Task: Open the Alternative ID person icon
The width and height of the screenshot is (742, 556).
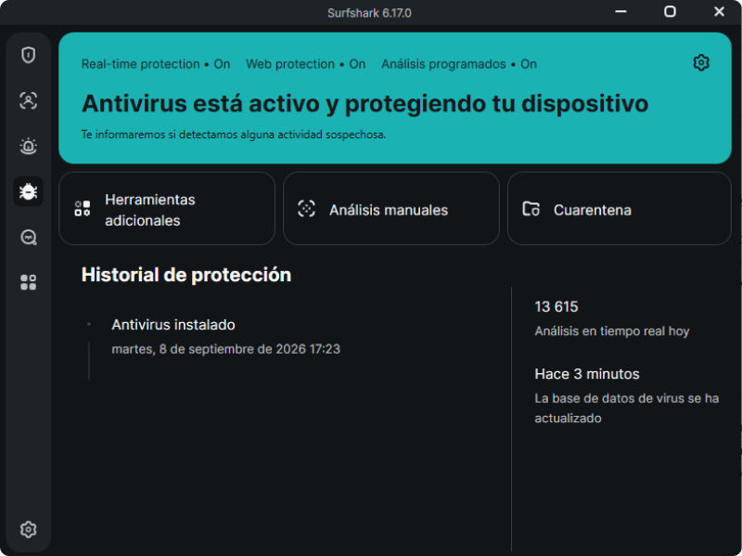Action: tap(29, 100)
